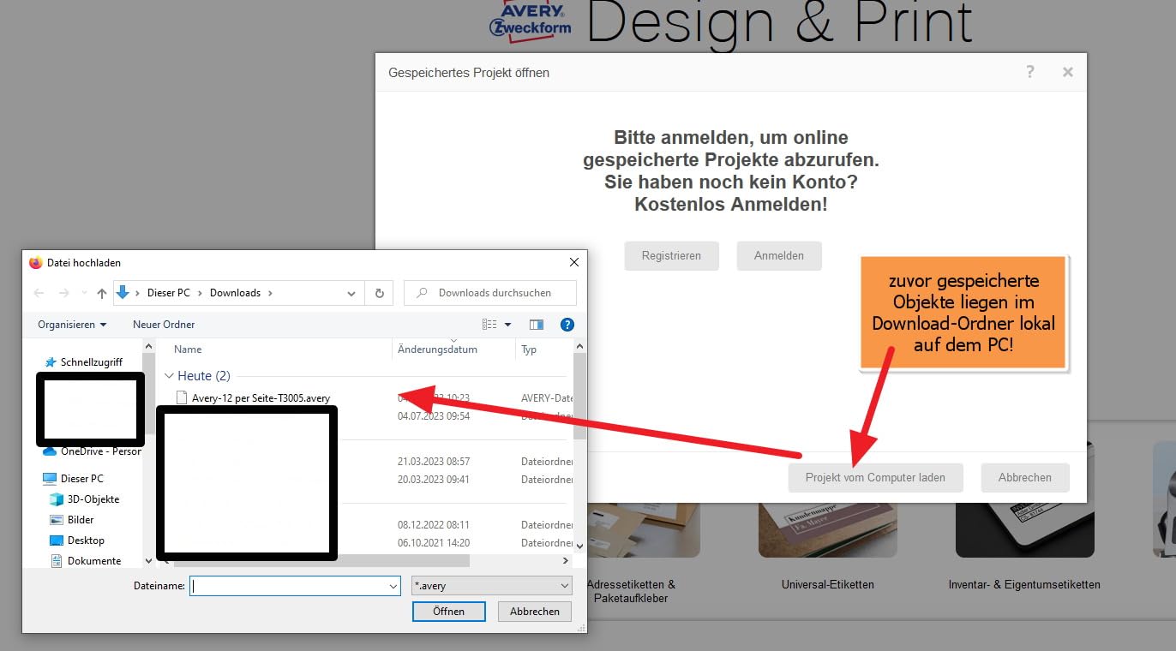
Task: Click Downloads in the address path
Action: tap(235, 293)
